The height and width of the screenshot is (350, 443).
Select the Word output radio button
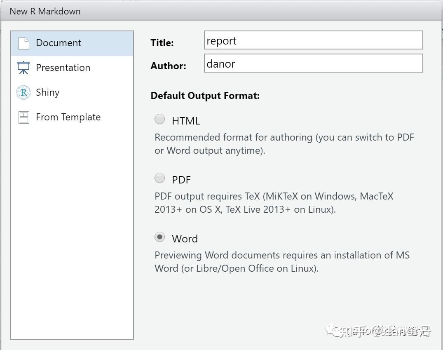pos(159,237)
